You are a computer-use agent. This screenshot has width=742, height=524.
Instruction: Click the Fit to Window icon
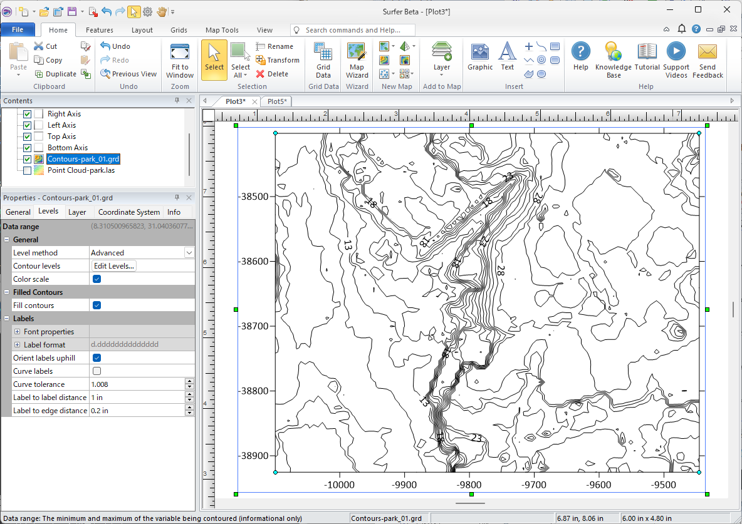180,53
